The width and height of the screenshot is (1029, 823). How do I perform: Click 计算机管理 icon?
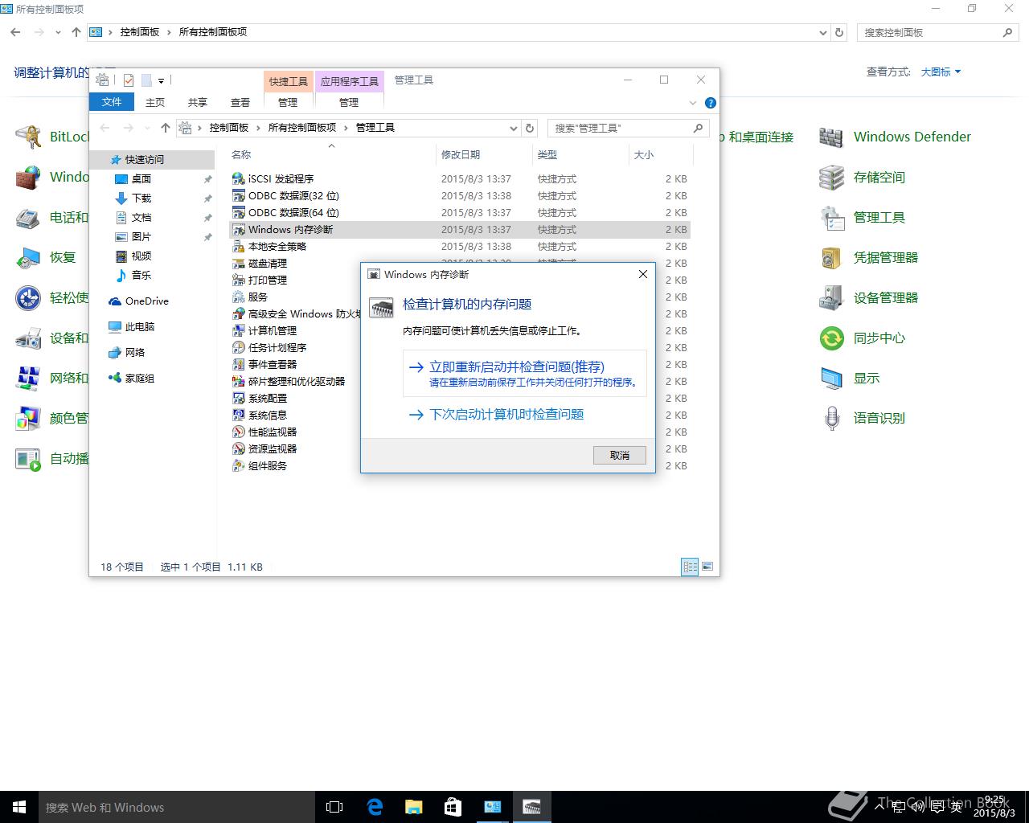238,330
